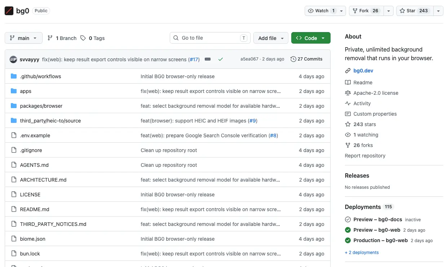Click the AGENTS.md file icon
Viewport: 447px width, 267px height.
14,165
